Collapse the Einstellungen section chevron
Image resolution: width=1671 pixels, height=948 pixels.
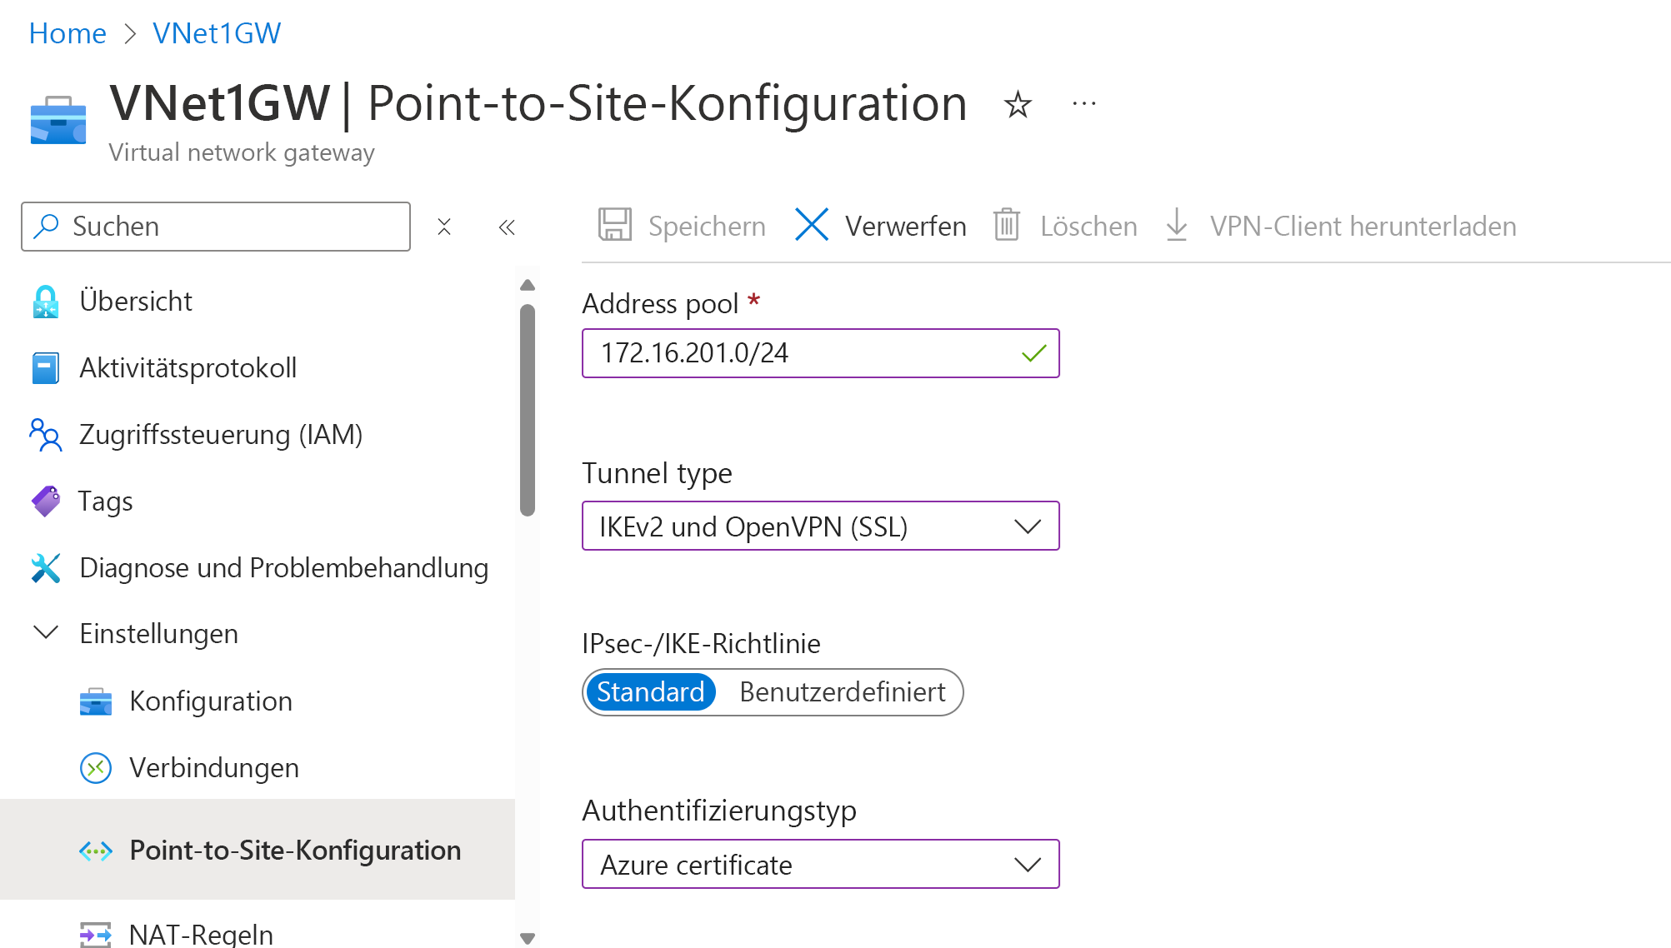tap(46, 633)
